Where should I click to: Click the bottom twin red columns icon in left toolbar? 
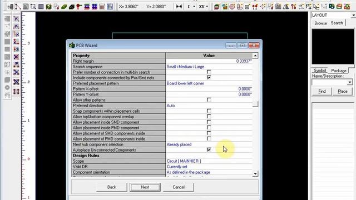point(16,92)
